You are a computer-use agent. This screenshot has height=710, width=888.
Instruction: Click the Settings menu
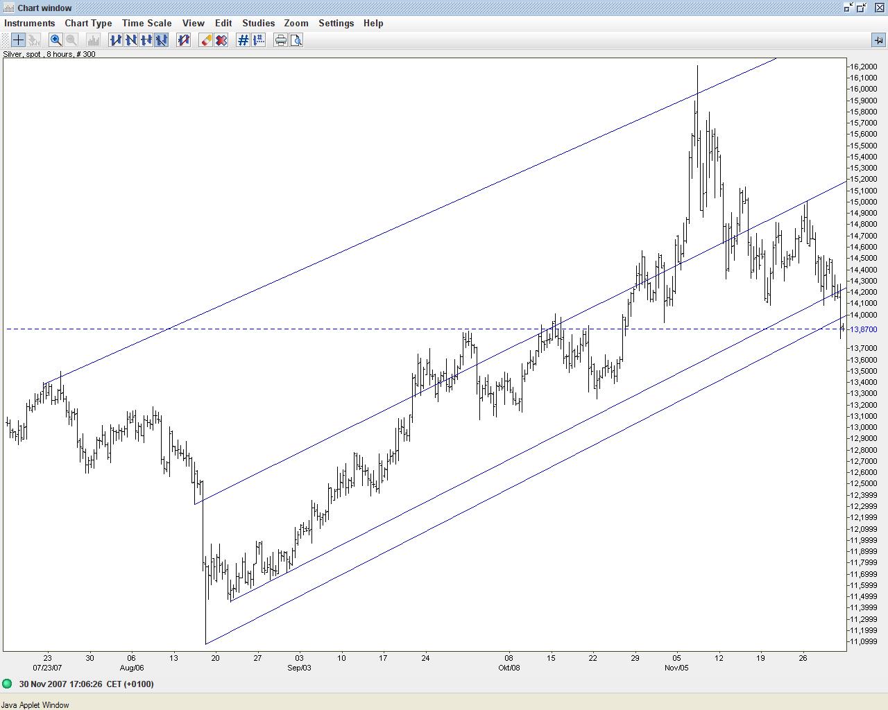click(336, 23)
